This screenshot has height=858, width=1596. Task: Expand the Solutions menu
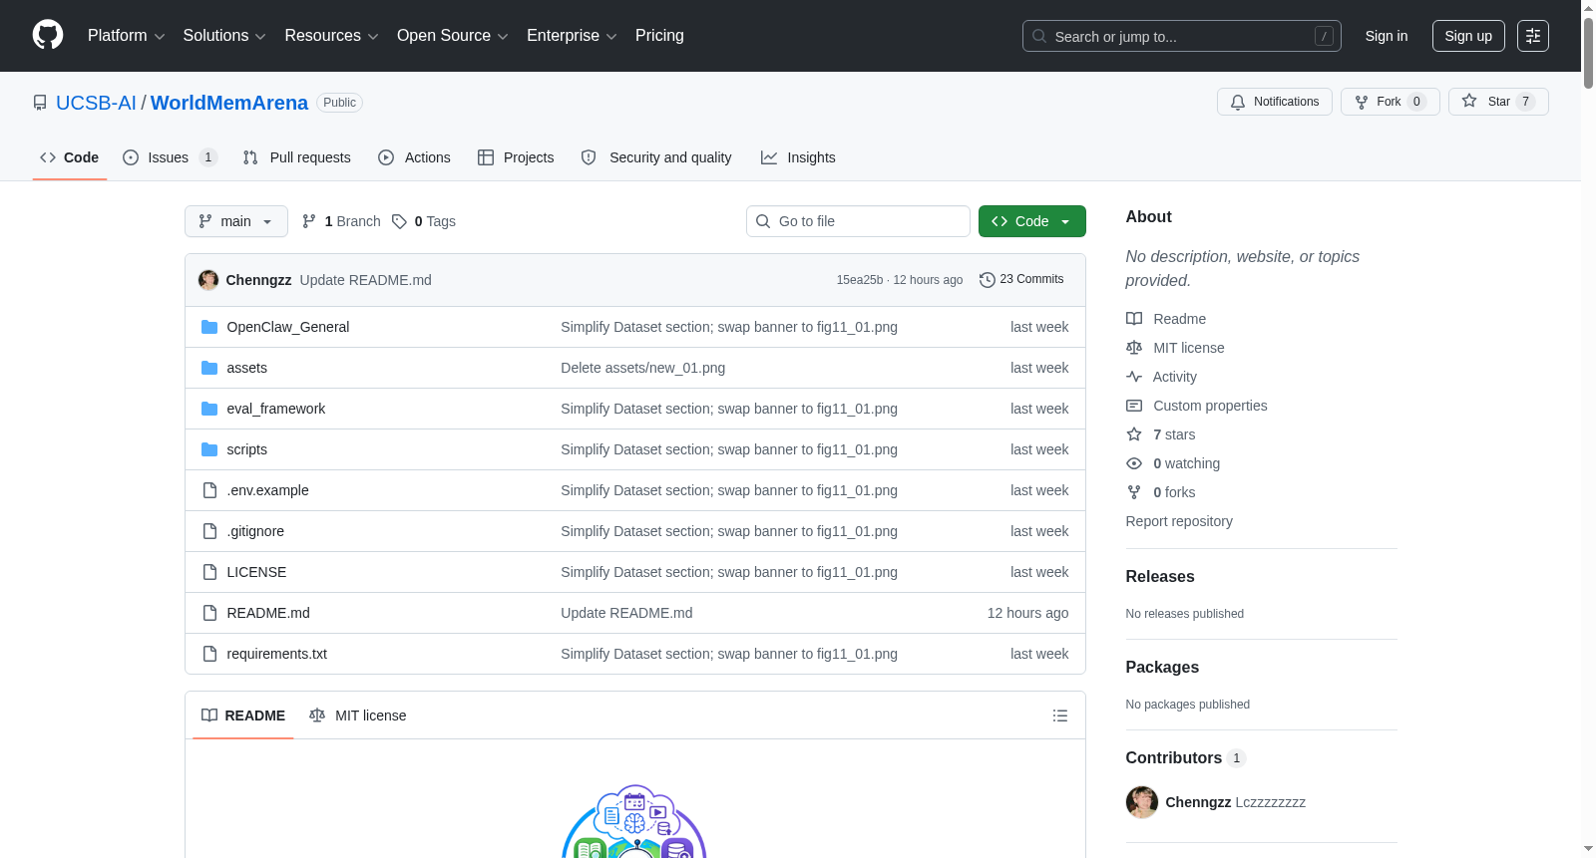pyautogui.click(x=224, y=36)
